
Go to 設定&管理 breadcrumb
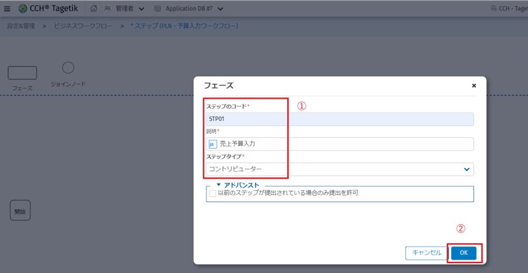[21, 26]
